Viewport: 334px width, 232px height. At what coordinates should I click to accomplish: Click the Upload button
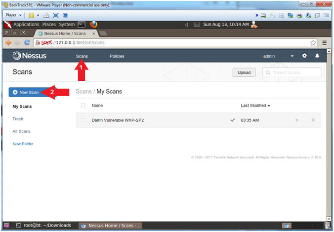[x=244, y=72]
